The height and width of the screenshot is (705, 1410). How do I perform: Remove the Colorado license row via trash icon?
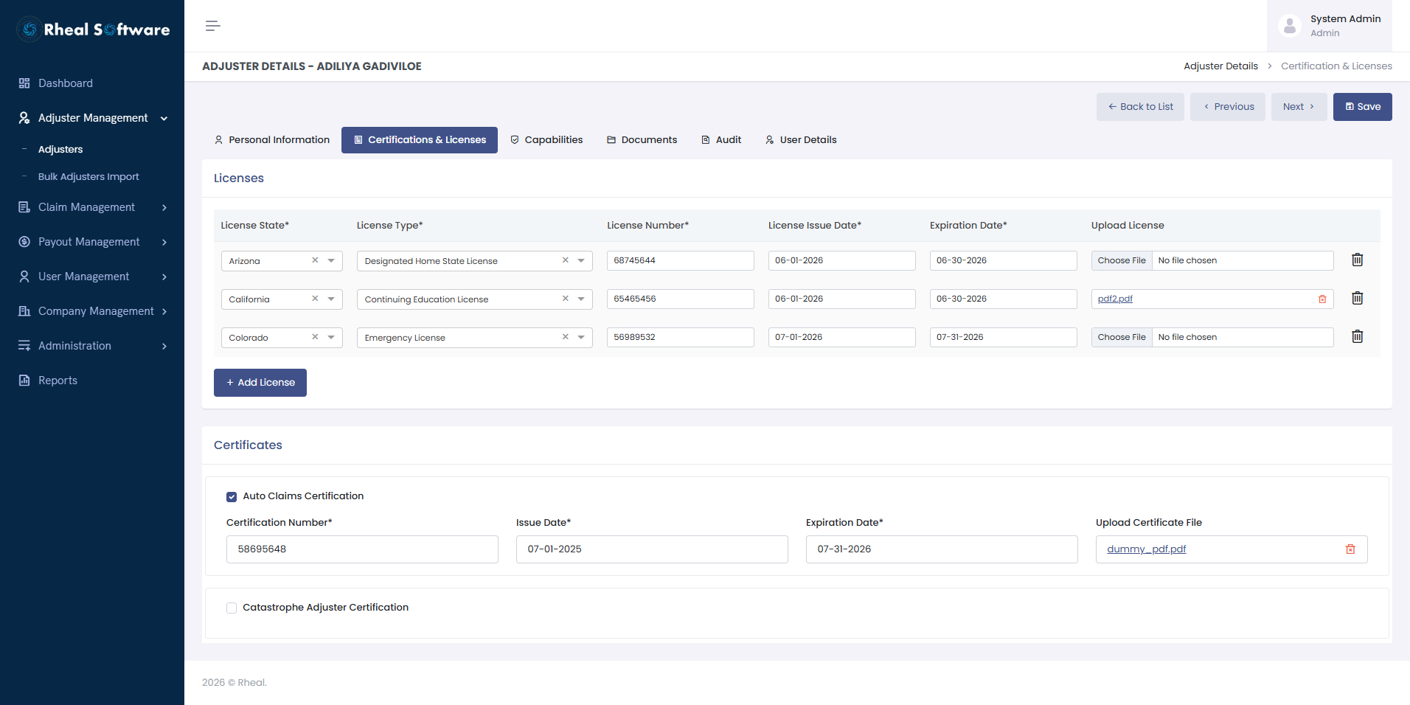coord(1357,337)
